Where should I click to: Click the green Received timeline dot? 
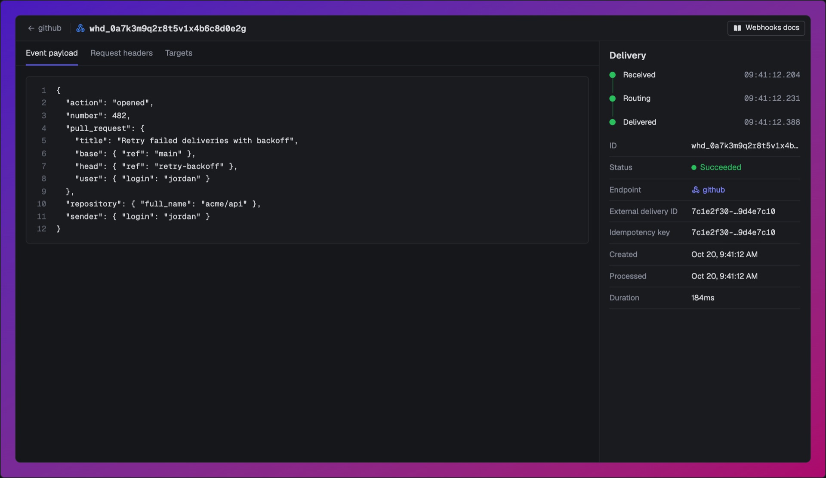click(x=613, y=75)
